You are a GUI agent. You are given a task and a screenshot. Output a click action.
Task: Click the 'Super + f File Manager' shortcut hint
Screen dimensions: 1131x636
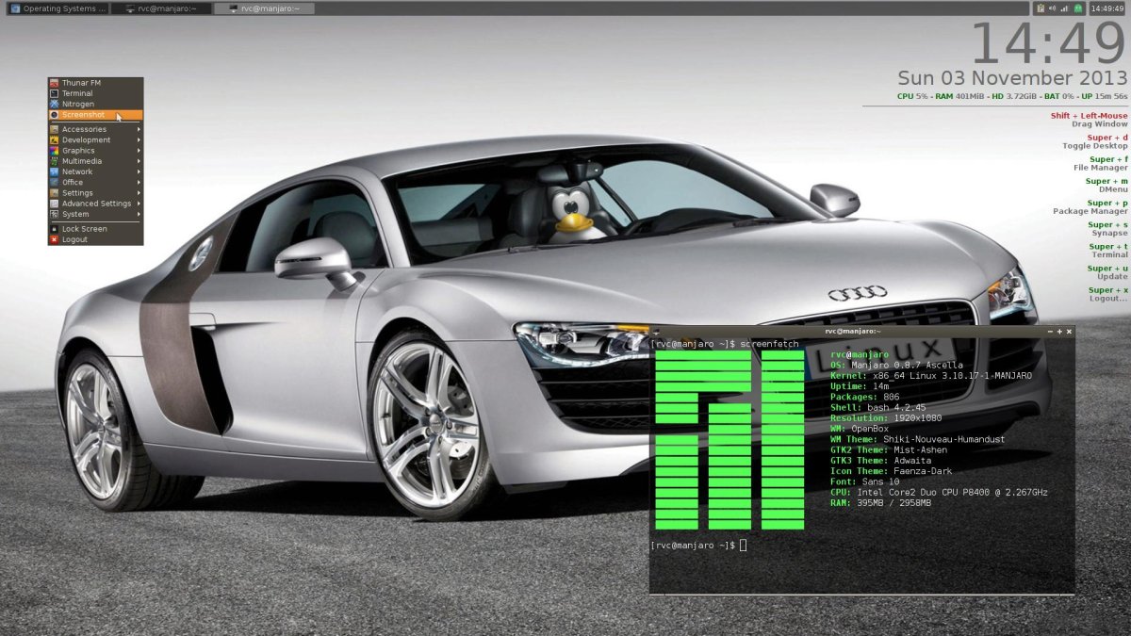point(1100,164)
